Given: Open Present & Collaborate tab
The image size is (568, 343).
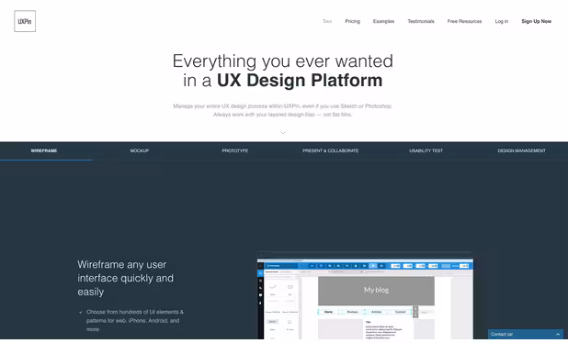Looking at the screenshot, I should coord(330,150).
